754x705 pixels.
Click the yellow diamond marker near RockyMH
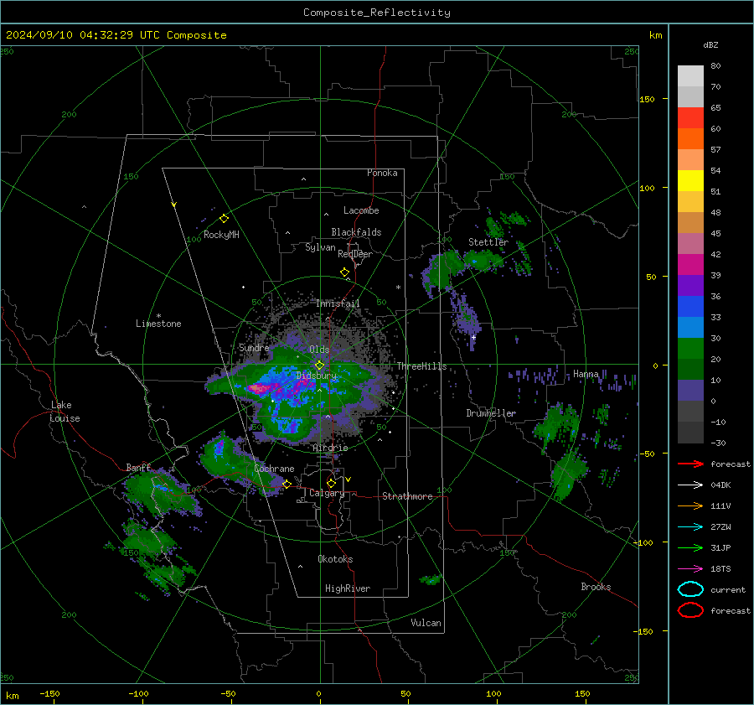click(224, 219)
